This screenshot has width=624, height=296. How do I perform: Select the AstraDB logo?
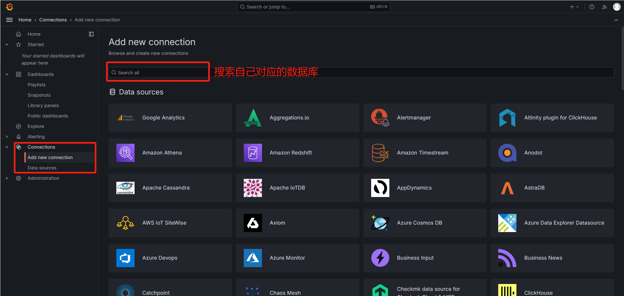click(x=507, y=188)
